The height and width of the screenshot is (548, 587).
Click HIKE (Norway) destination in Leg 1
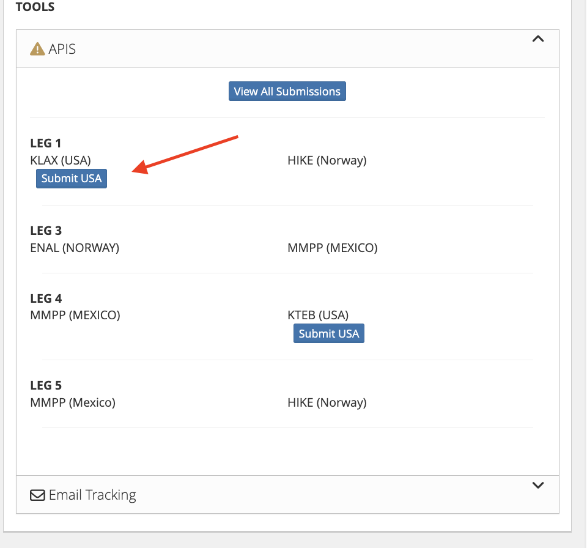point(327,160)
